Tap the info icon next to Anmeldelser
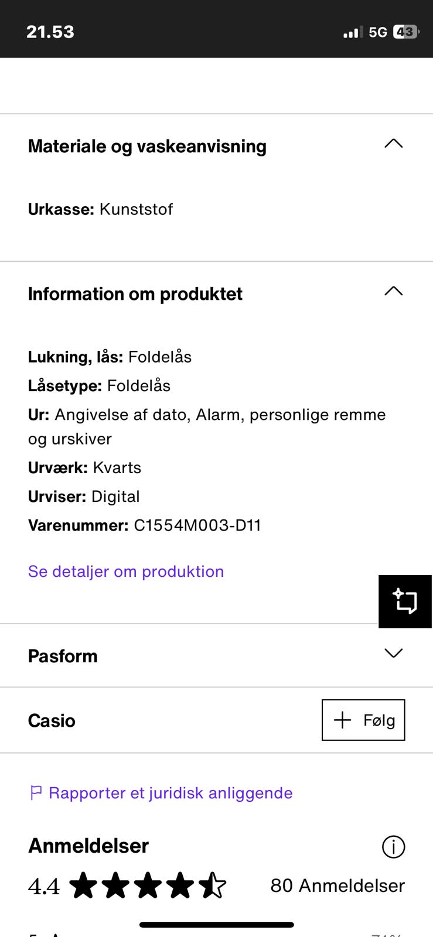Image resolution: width=433 pixels, height=937 pixels. (x=393, y=847)
